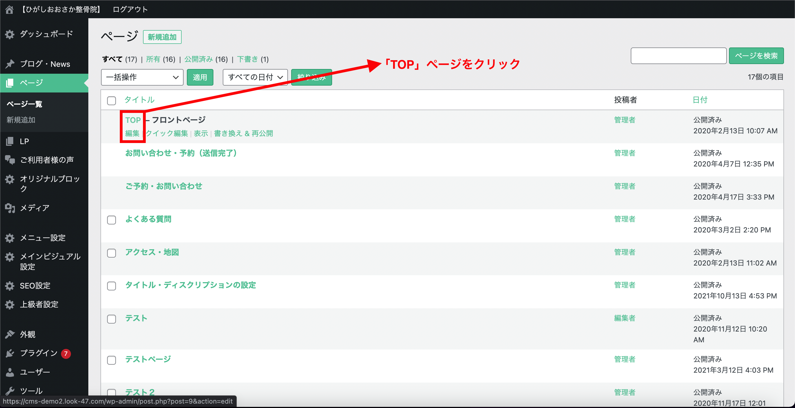Viewport: 795px width, 408px height.
Task: Click the speech bubble icon for ご利用者様の声
Action: 10,160
